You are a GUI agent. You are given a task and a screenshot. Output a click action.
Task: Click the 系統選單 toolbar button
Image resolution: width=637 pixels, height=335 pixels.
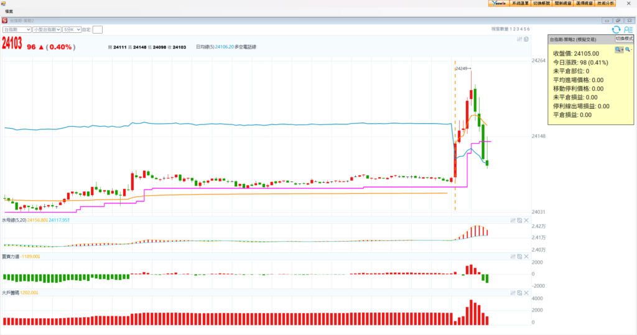(519, 3)
